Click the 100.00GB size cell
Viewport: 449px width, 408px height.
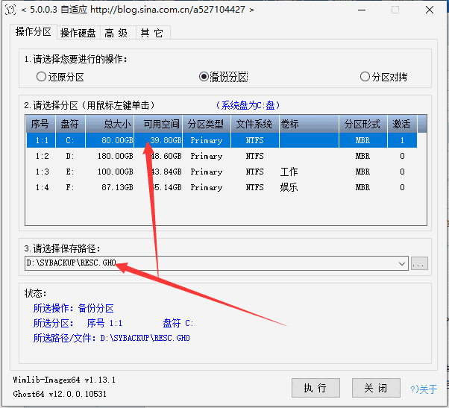[x=115, y=172]
